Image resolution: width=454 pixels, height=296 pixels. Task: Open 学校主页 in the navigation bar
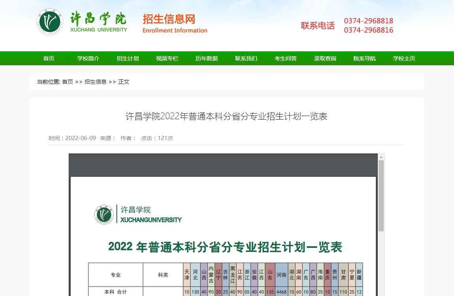(404, 58)
